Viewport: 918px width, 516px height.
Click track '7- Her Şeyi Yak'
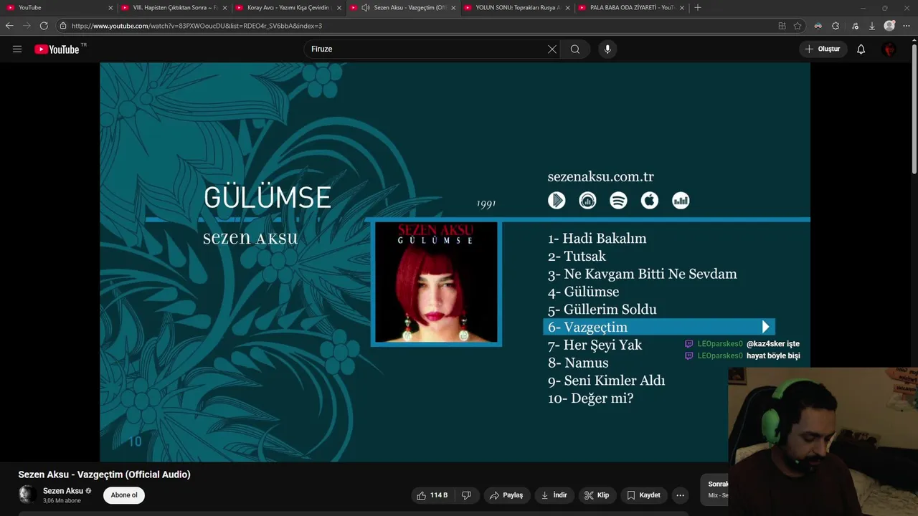click(x=595, y=345)
